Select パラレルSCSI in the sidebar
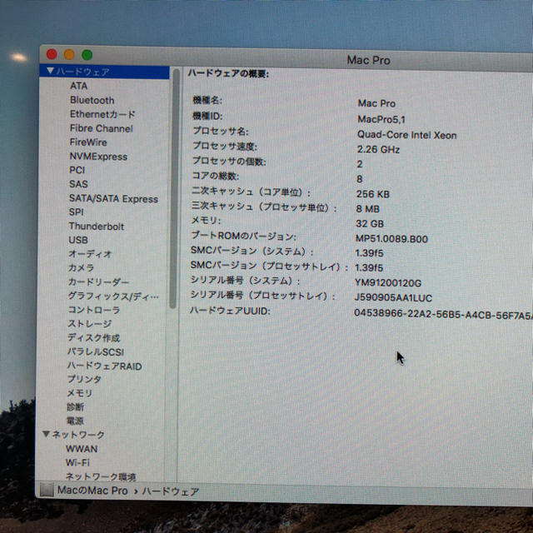 [x=96, y=351]
